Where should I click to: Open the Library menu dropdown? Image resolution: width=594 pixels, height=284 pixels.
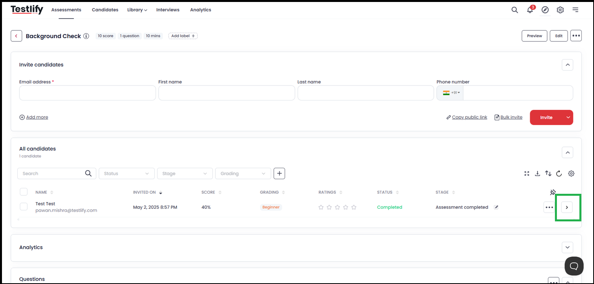coord(137,10)
